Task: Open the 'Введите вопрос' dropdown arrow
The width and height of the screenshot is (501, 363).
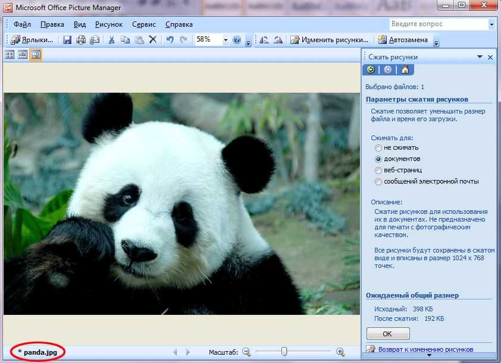Action: (x=491, y=24)
